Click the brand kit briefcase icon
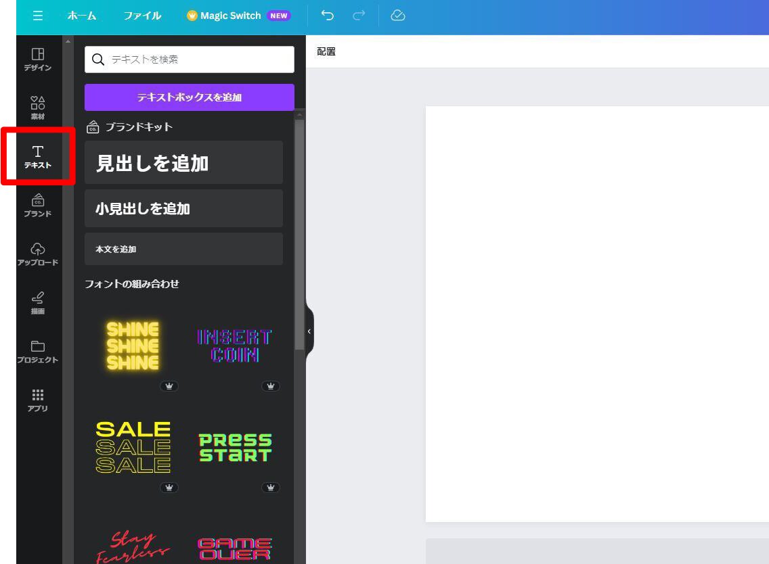This screenshot has width=769, height=564. pos(93,127)
